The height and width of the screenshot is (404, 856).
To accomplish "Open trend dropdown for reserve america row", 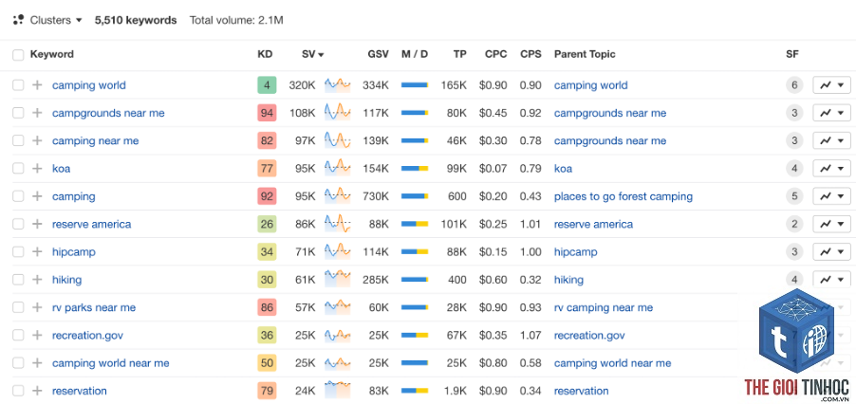I will [831, 224].
